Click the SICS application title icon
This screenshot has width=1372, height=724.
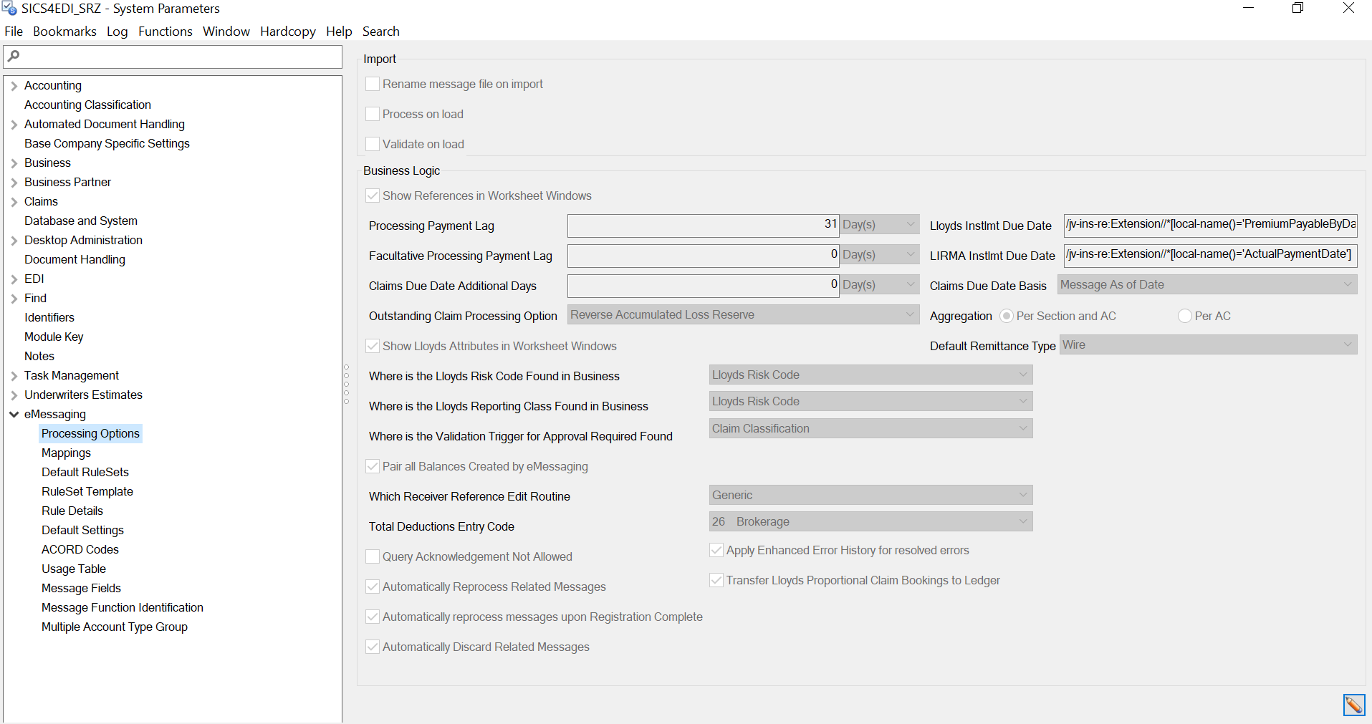tap(9, 9)
